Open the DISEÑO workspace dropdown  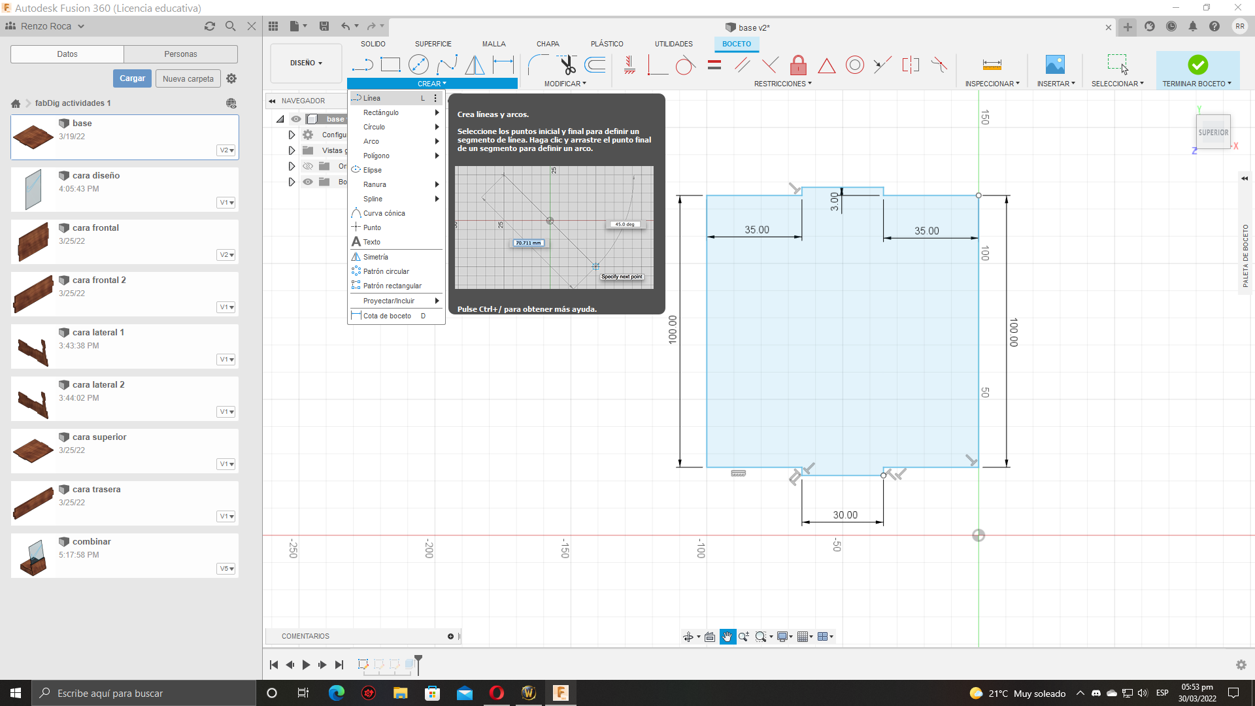point(306,63)
